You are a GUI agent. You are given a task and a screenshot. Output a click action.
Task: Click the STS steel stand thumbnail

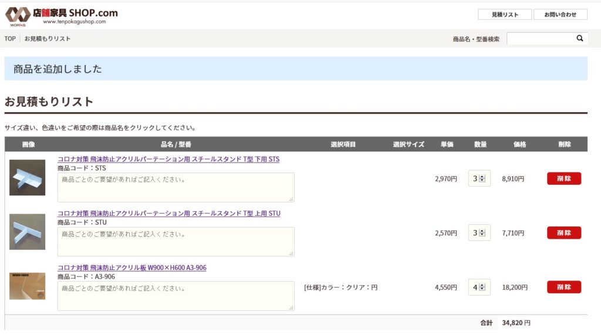27,177
